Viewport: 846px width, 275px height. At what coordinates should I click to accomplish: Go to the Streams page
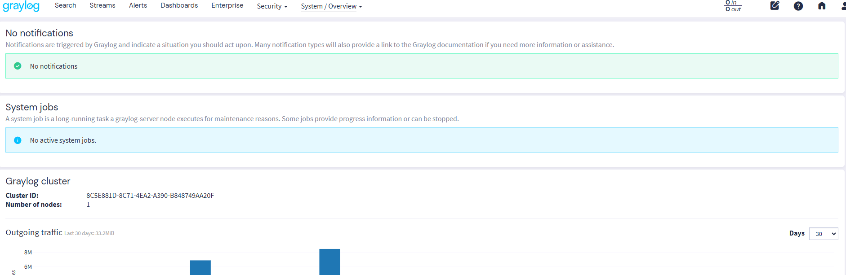coord(102,5)
